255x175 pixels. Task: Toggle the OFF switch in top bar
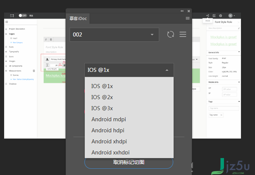point(23,15)
